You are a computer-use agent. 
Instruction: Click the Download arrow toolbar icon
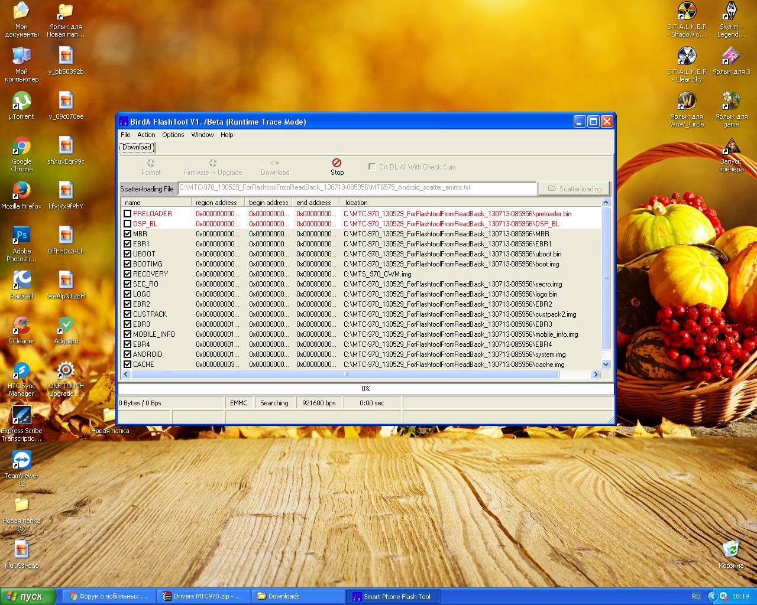(x=275, y=163)
